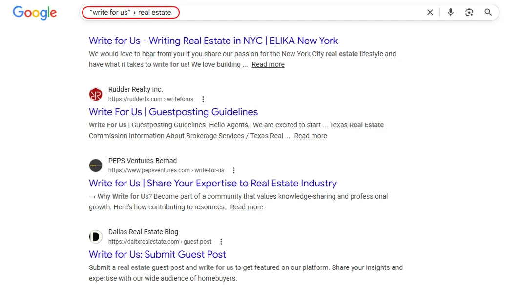Open the ELIKA New York write for us page
Screen dimensions: 520x288
[213, 41]
